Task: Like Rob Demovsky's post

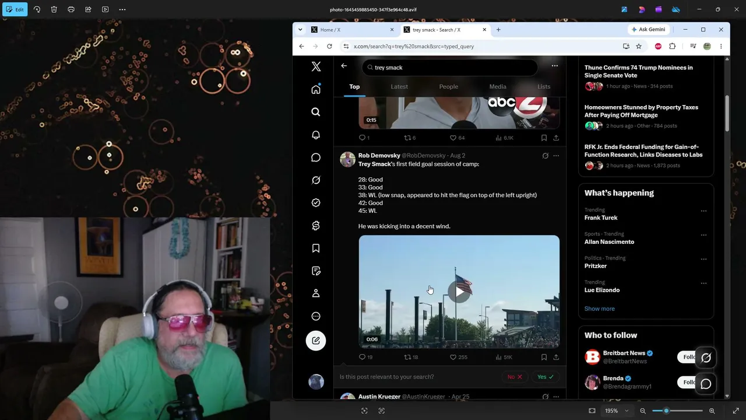Action: [x=459, y=357]
